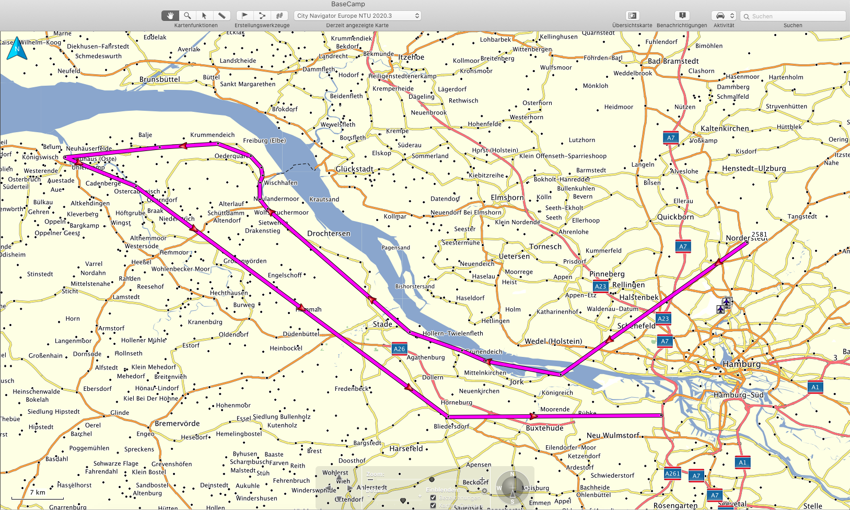Click the Glückstadt town label

355,169
